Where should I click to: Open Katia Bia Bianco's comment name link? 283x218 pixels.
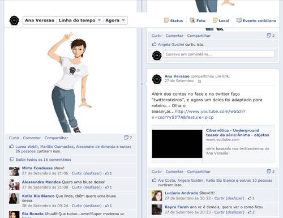[x=38, y=196]
